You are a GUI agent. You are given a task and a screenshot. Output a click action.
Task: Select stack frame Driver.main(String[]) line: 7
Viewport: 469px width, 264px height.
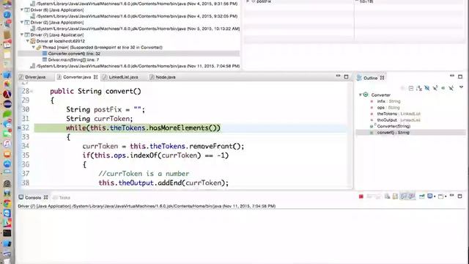73,60
